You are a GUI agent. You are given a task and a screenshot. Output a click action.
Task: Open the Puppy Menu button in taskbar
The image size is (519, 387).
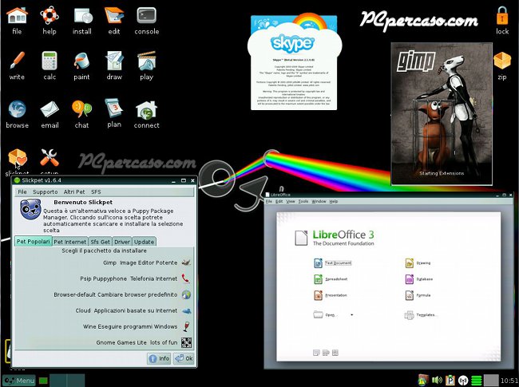point(18,381)
